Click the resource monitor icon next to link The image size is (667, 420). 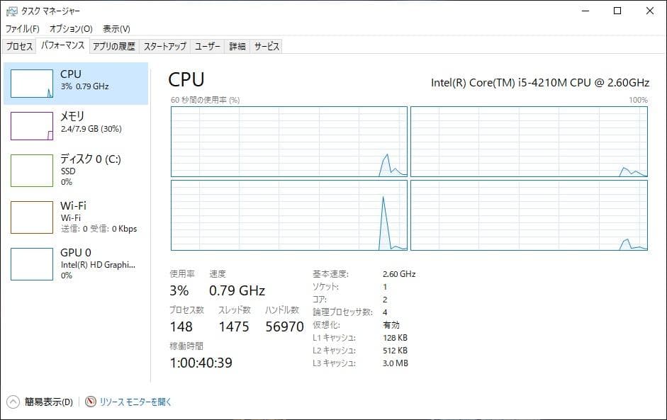pyautogui.click(x=89, y=401)
